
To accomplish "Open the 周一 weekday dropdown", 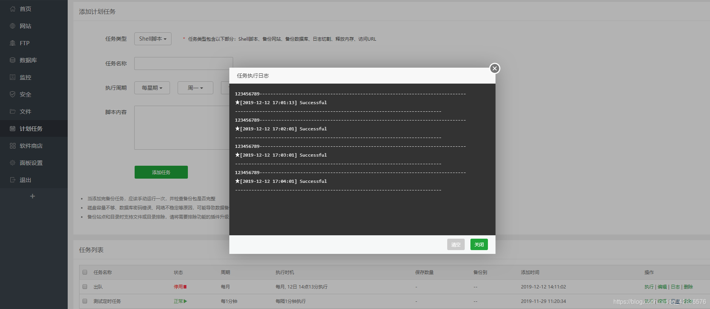I will tap(195, 88).
